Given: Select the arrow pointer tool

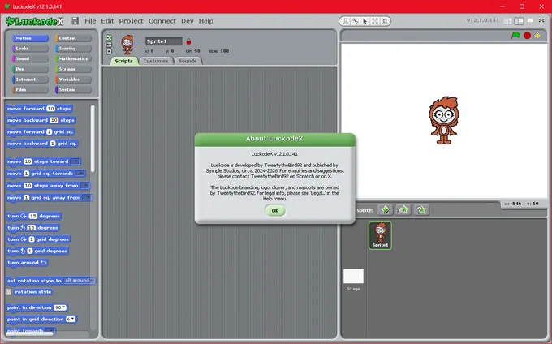Looking at the screenshot, I should (365, 21).
